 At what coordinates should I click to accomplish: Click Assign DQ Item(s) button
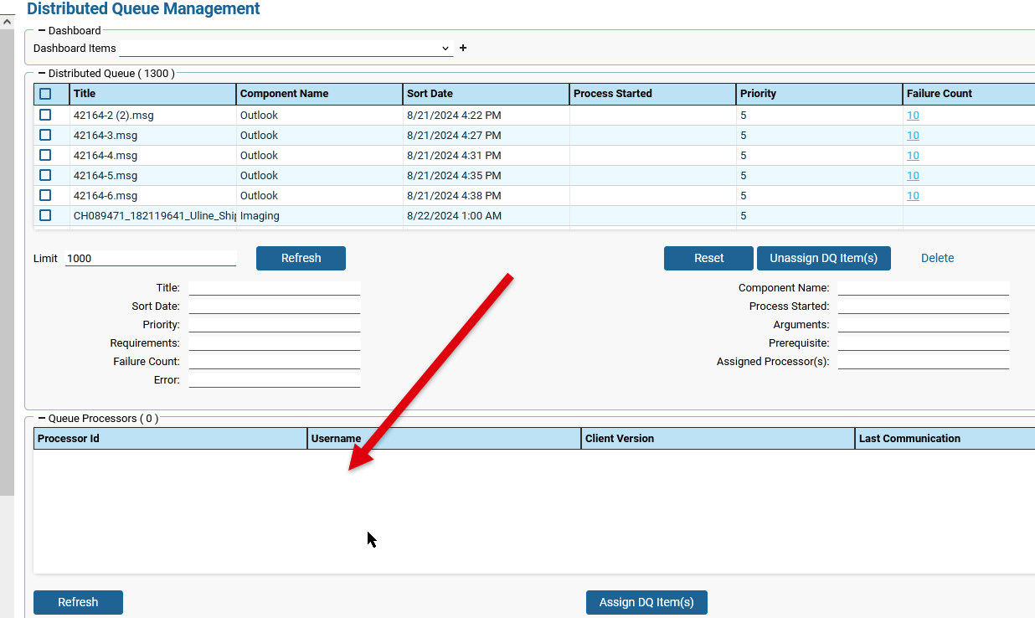(646, 602)
